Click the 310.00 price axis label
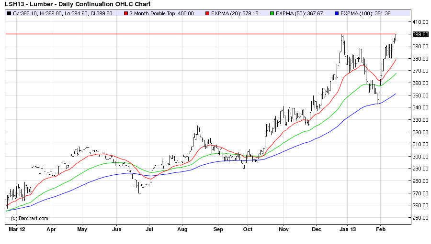 (420, 144)
